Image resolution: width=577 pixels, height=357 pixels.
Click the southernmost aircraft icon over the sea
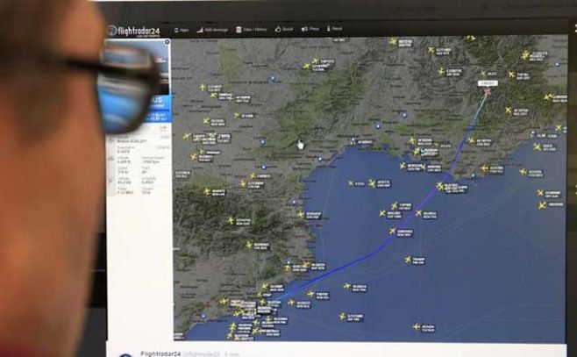tap(417, 326)
